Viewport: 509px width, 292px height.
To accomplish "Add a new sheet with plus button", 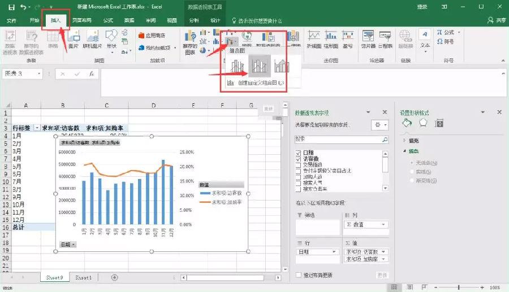I will [114, 277].
